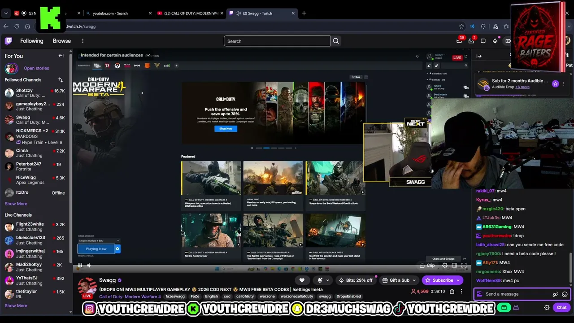Click the warzone stream tag
Image resolution: width=574 pixels, height=323 pixels.
click(267, 297)
